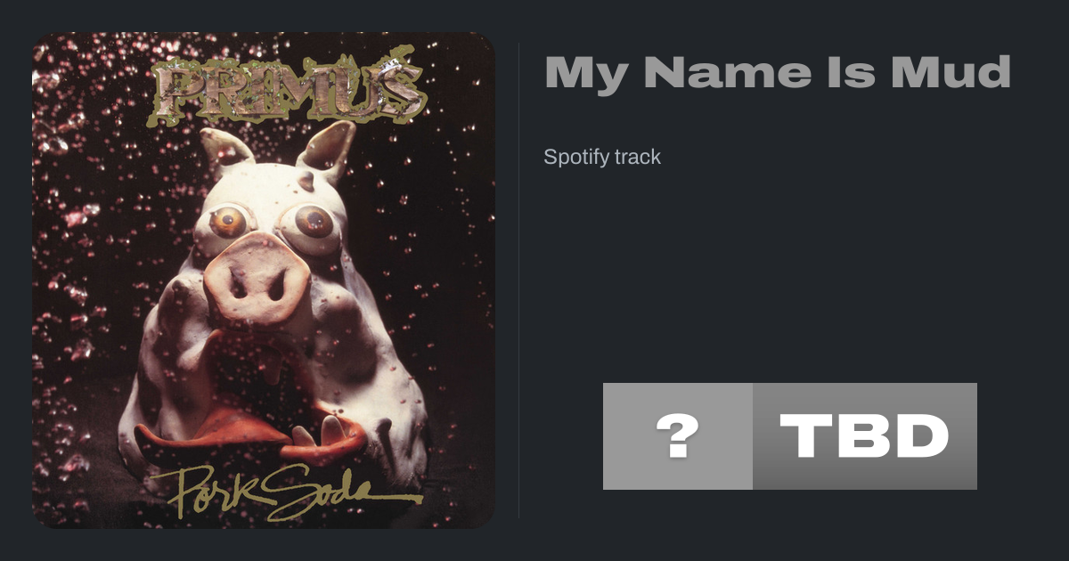
Task: Click the pig's right eye on cover
Action: coord(314,222)
